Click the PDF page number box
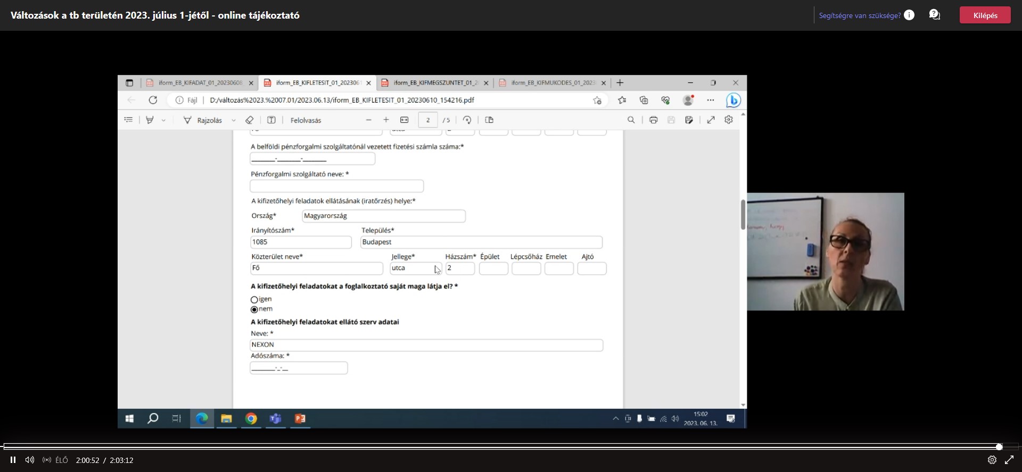The width and height of the screenshot is (1022, 472). [x=428, y=120]
